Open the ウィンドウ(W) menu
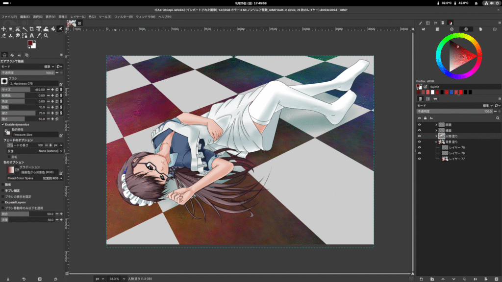 tap(145, 17)
